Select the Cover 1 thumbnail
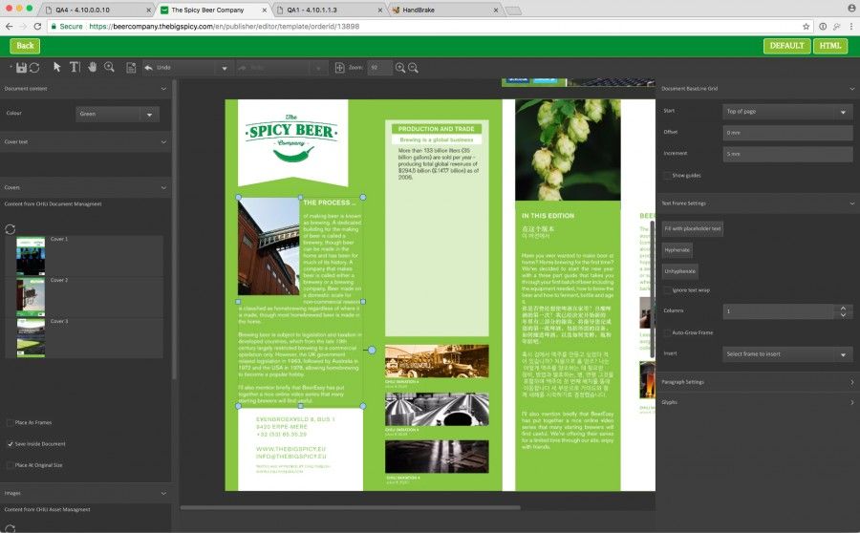This screenshot has width=860, height=533. click(31, 256)
